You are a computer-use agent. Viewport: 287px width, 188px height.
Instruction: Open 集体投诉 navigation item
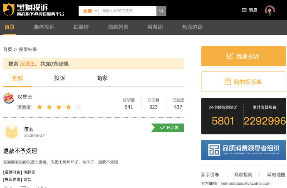[44, 27]
